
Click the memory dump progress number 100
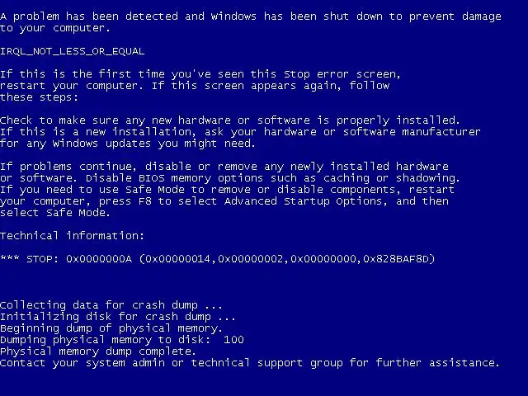[233, 339]
